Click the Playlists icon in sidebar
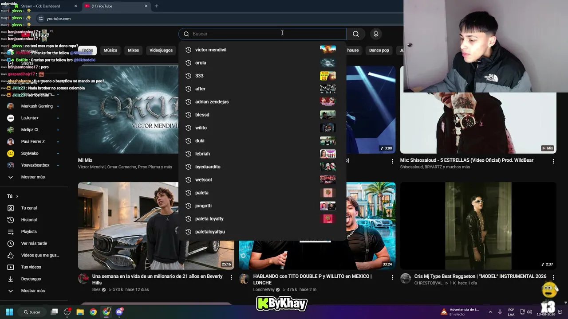Image resolution: width=568 pixels, height=319 pixels. click(11, 232)
